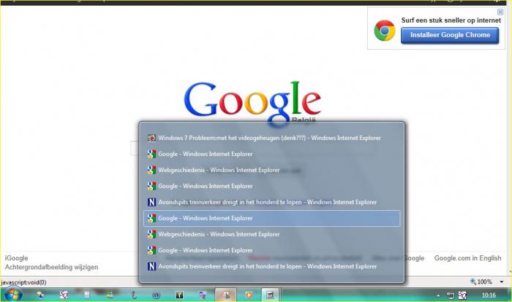Show hidden system tray icons arrow
This screenshot has height=302, width=512.
[x=438, y=295]
